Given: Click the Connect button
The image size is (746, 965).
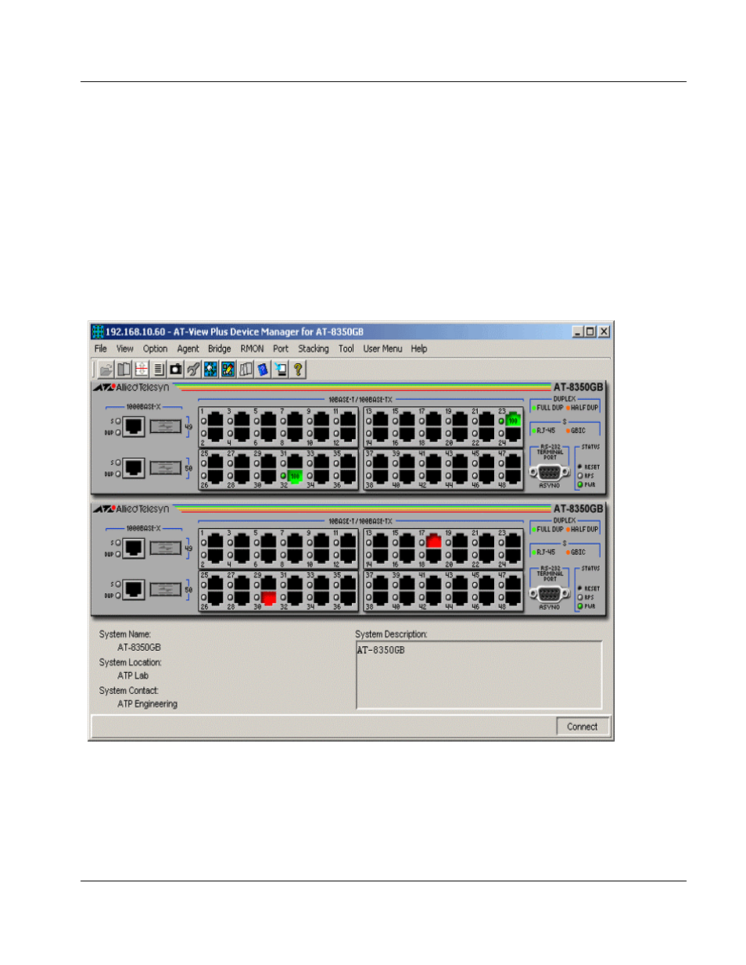Looking at the screenshot, I should 583,727.
